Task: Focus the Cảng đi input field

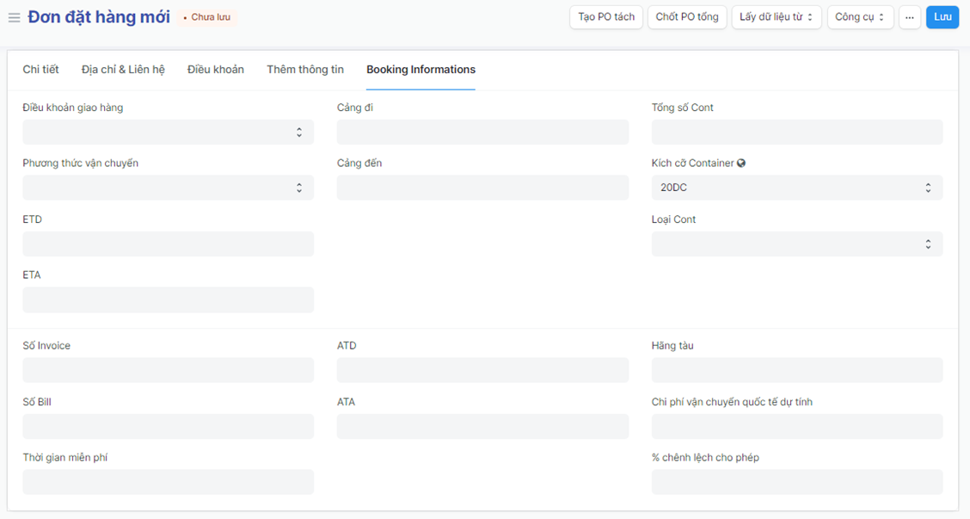Action: (x=482, y=132)
